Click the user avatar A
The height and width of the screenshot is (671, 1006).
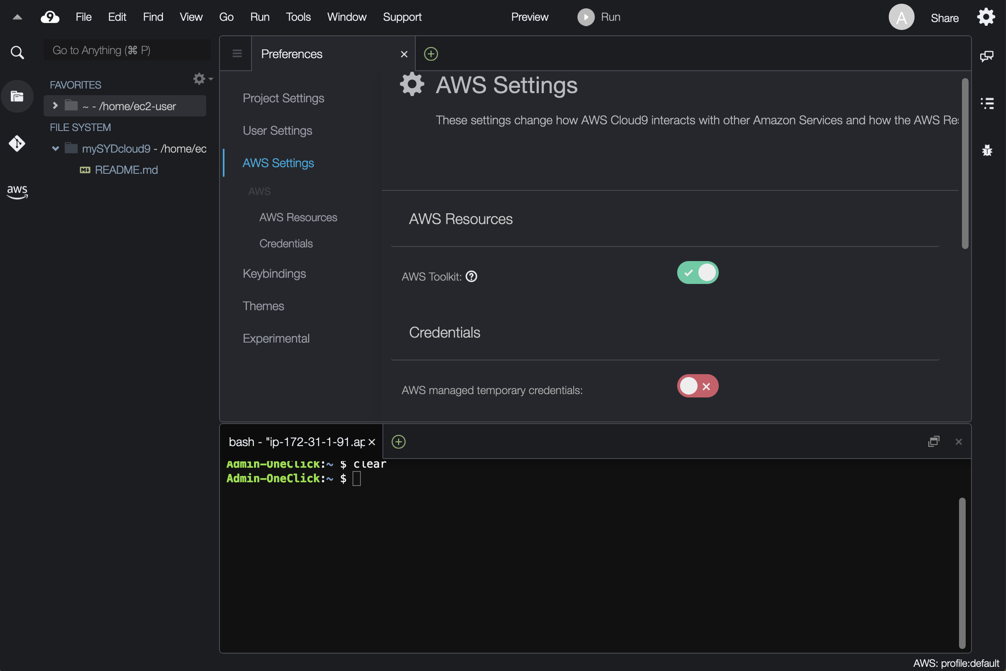tap(901, 17)
